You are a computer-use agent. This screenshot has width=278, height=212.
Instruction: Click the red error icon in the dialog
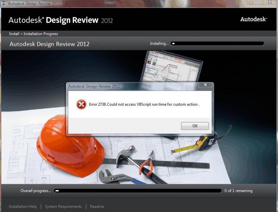(x=81, y=104)
